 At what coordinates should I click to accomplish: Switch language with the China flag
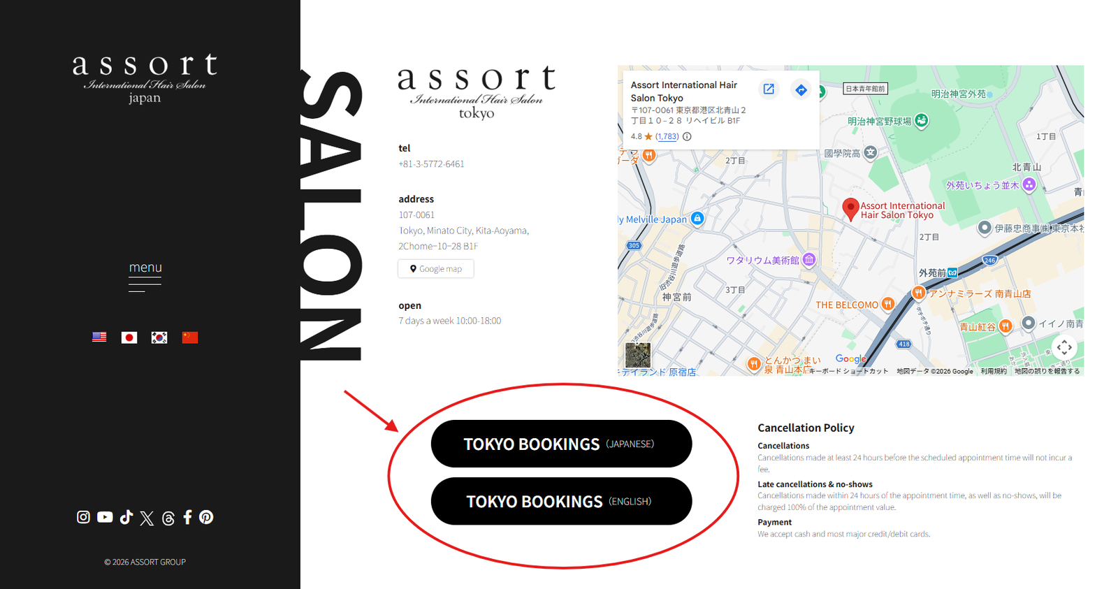click(190, 337)
